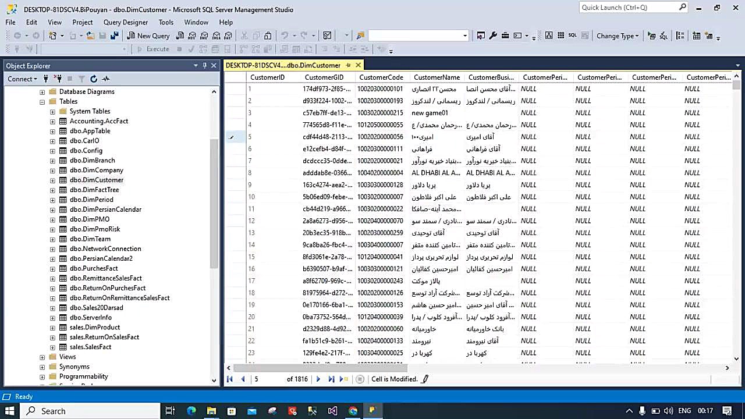Image resolution: width=745 pixels, height=419 pixels.
Task: Open the Query Designer menu
Action: [126, 22]
